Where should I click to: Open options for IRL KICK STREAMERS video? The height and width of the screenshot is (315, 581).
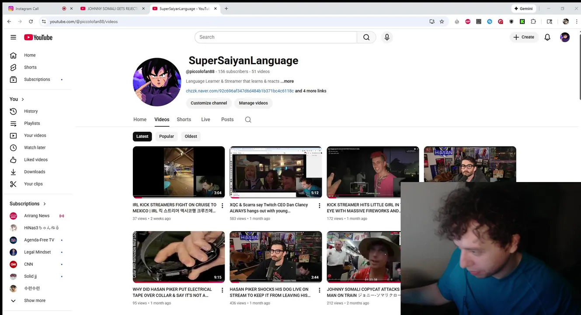(x=222, y=206)
